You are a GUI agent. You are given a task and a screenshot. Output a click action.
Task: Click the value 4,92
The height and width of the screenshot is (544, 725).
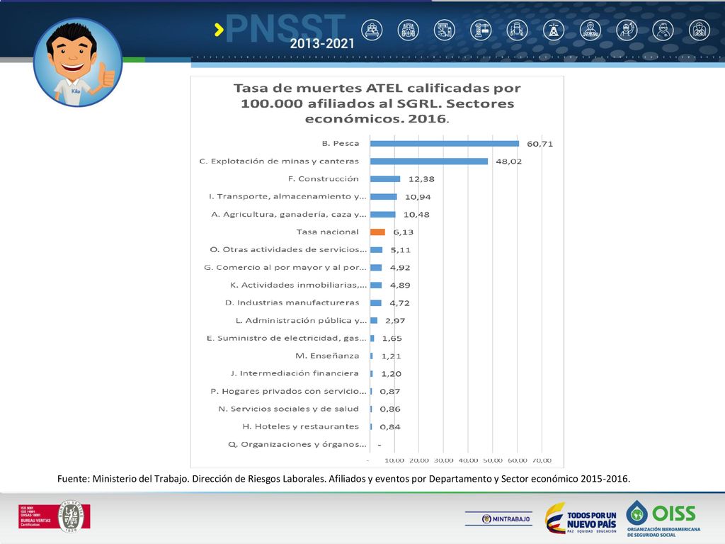point(400,267)
